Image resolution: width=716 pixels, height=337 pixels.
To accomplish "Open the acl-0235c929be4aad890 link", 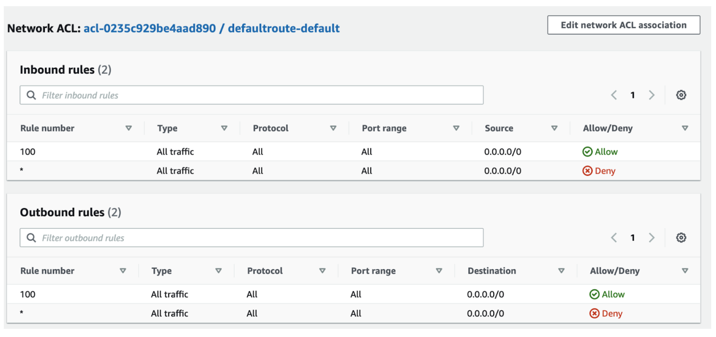I will point(149,28).
